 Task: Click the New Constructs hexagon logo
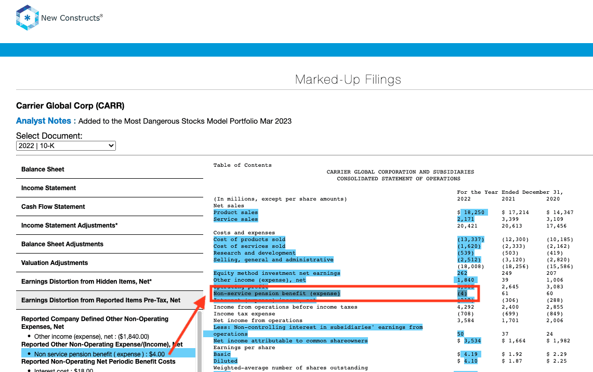(x=27, y=17)
